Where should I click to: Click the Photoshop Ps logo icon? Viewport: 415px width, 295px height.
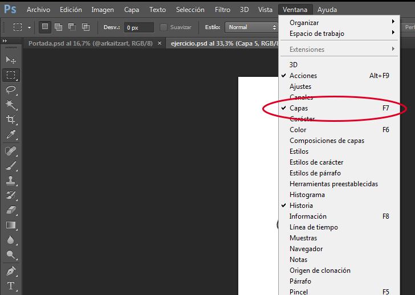tap(10, 9)
